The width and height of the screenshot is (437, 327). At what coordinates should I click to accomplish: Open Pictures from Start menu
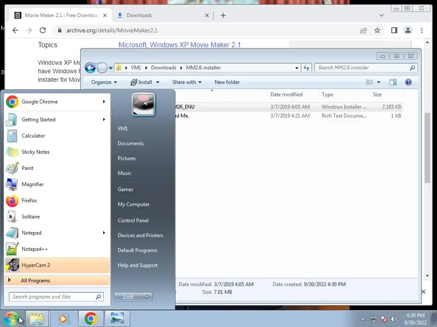click(x=127, y=158)
